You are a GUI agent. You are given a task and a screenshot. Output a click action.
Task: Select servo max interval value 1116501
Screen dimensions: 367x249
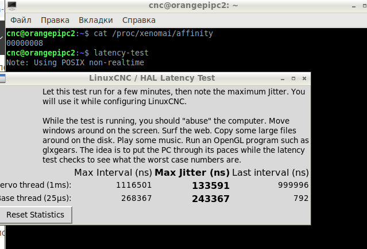pos(134,185)
